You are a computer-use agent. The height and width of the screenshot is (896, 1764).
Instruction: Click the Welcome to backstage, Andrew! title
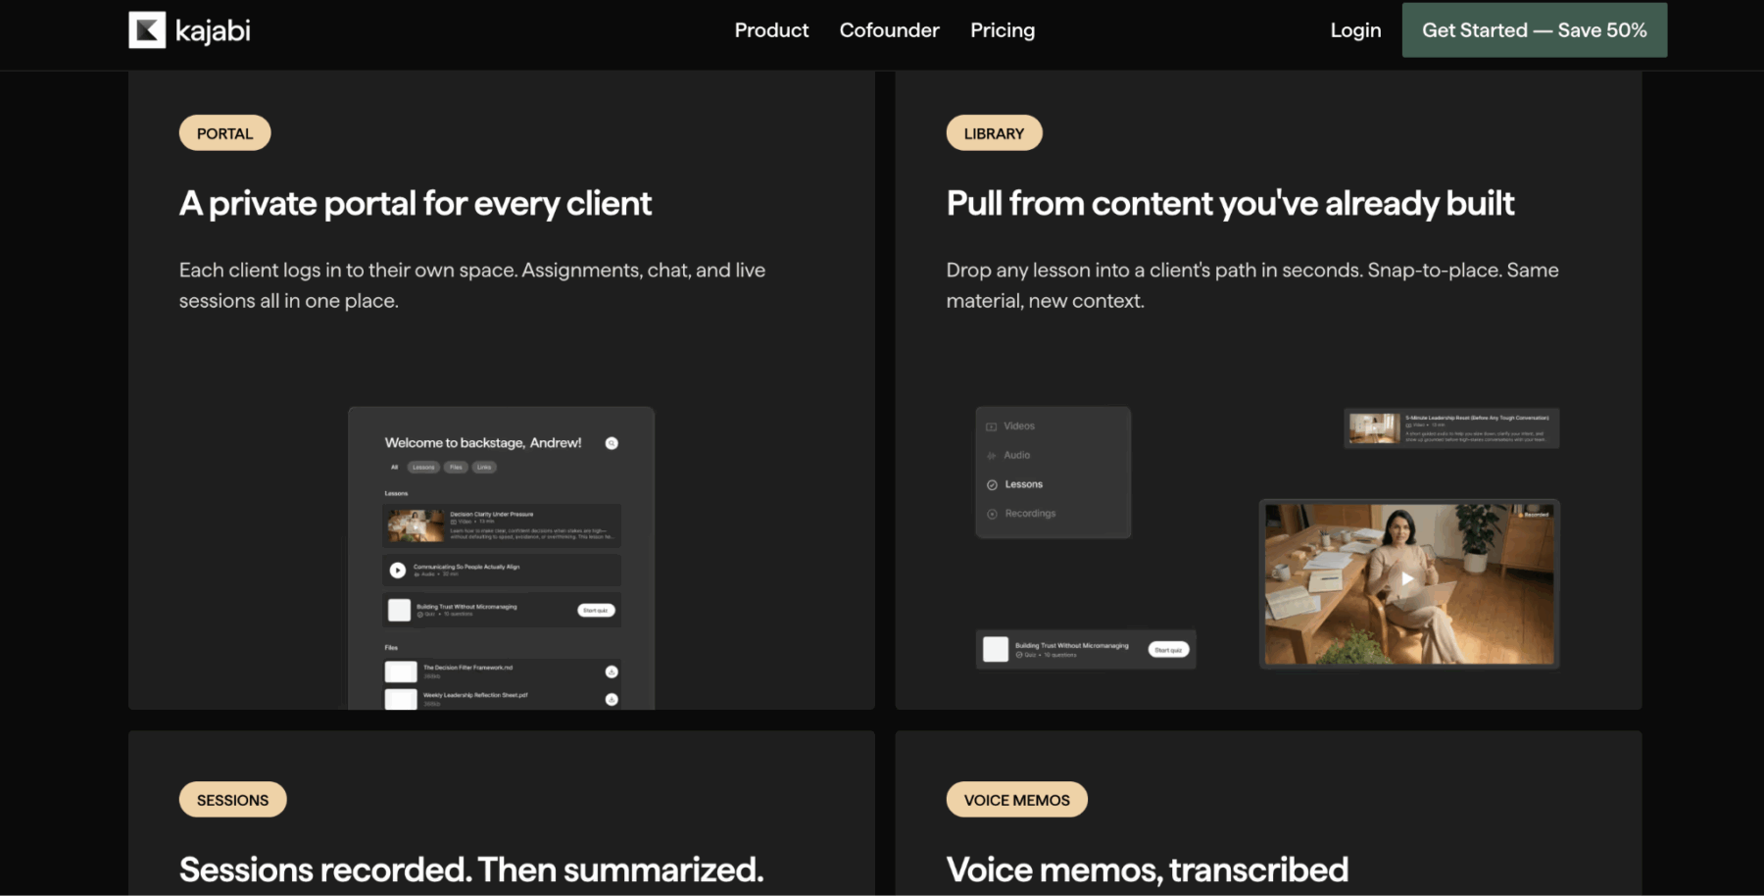click(x=483, y=443)
